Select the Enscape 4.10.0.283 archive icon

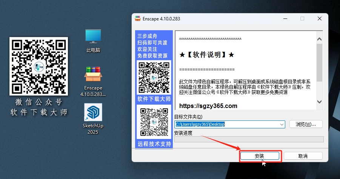(x=93, y=81)
